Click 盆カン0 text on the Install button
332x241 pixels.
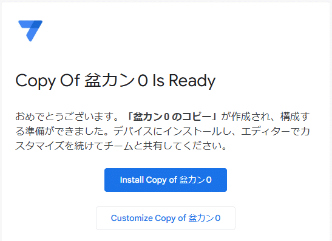coord(195,180)
